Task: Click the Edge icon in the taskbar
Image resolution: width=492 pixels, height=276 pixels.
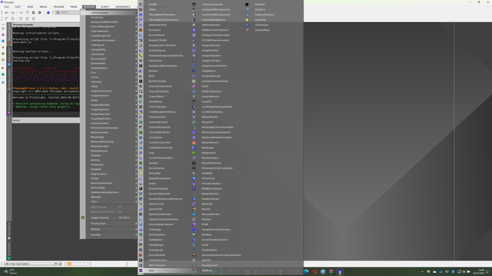Action: tap(305, 272)
